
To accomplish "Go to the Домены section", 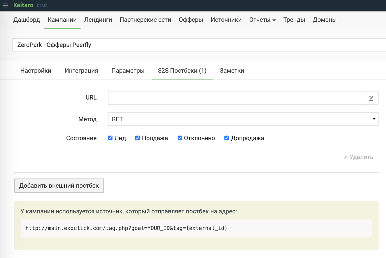I will pos(325,20).
